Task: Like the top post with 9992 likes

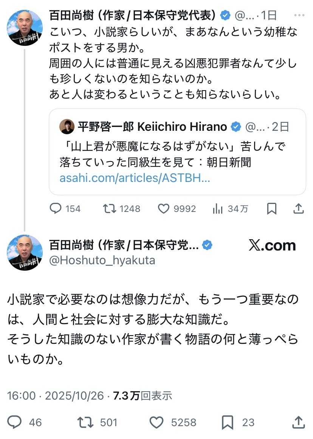Action: pyautogui.click(x=163, y=209)
